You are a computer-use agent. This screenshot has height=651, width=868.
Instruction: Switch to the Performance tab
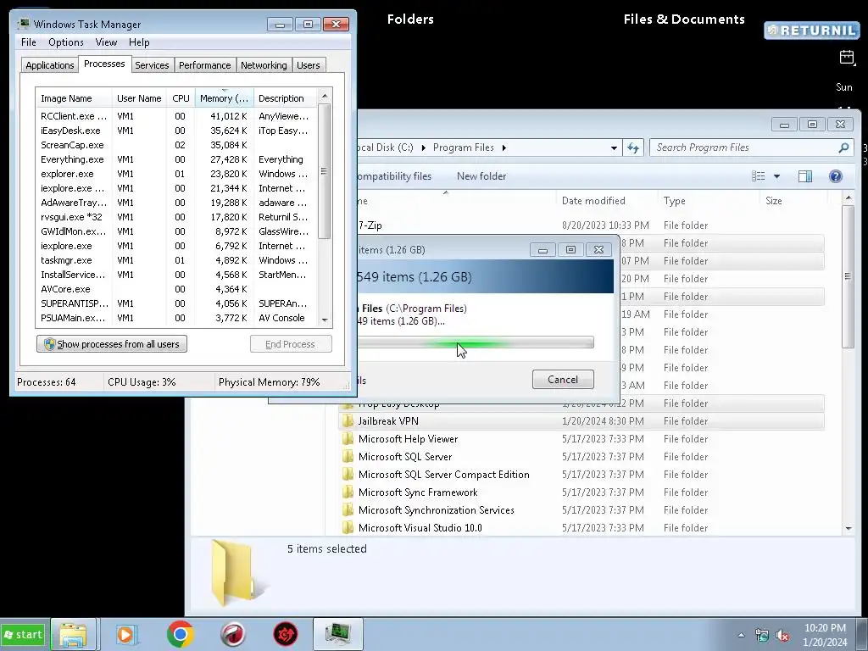pos(205,65)
